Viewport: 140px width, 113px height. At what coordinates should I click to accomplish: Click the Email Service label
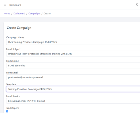click(13, 96)
